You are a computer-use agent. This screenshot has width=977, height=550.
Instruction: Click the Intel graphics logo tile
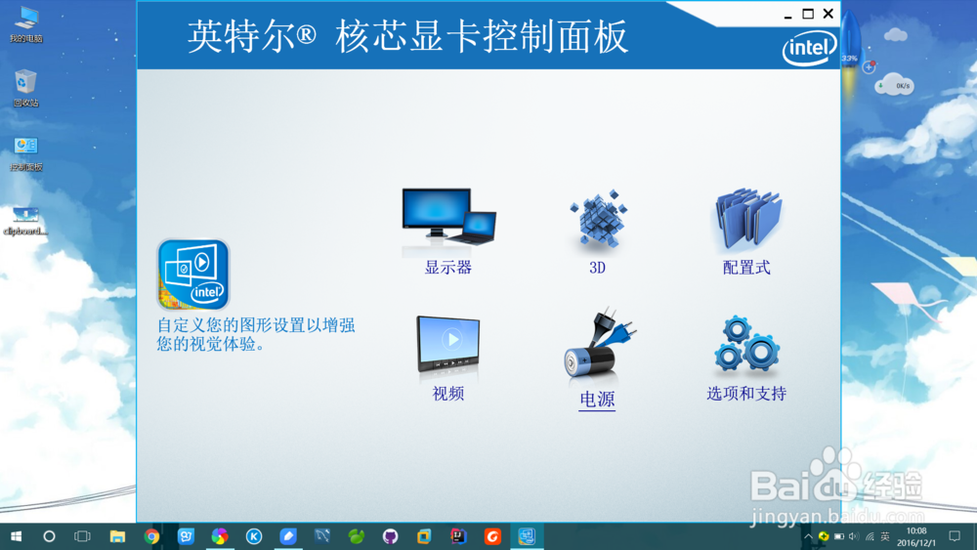(193, 275)
